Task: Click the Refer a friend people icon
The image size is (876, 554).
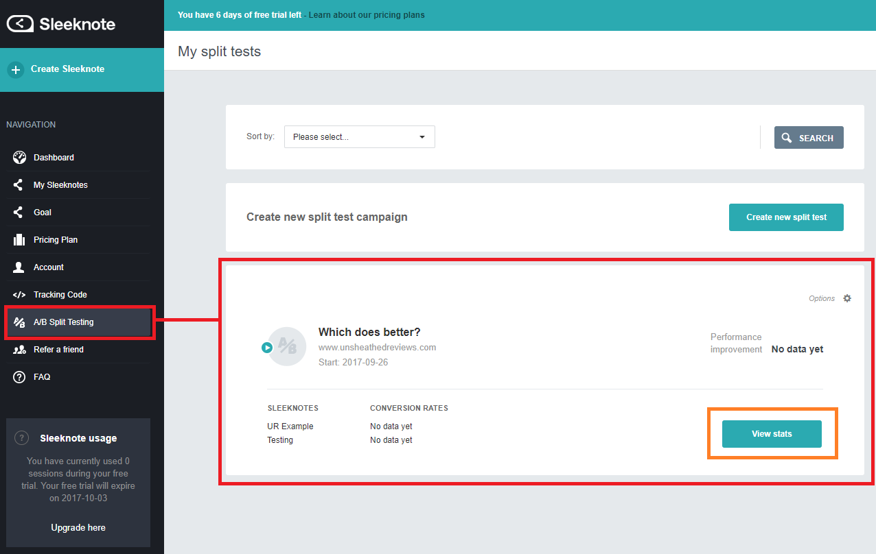Action: tap(20, 350)
